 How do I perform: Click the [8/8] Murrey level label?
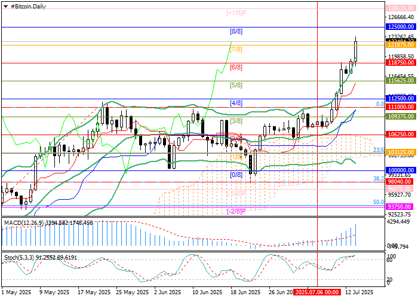tap(236, 30)
